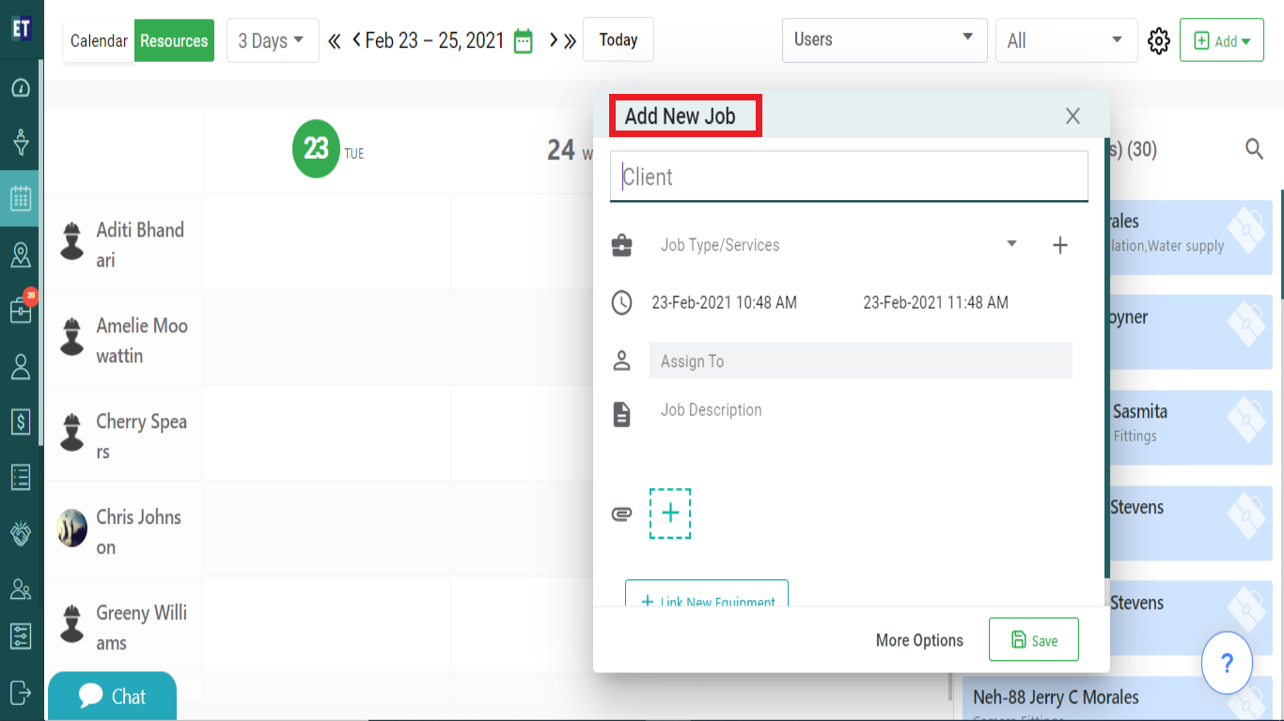This screenshot has width=1284, height=721.
Task: Select resource Aditi Bhandari
Action: click(124, 242)
